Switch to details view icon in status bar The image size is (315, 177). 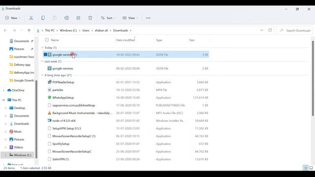pos(306,168)
